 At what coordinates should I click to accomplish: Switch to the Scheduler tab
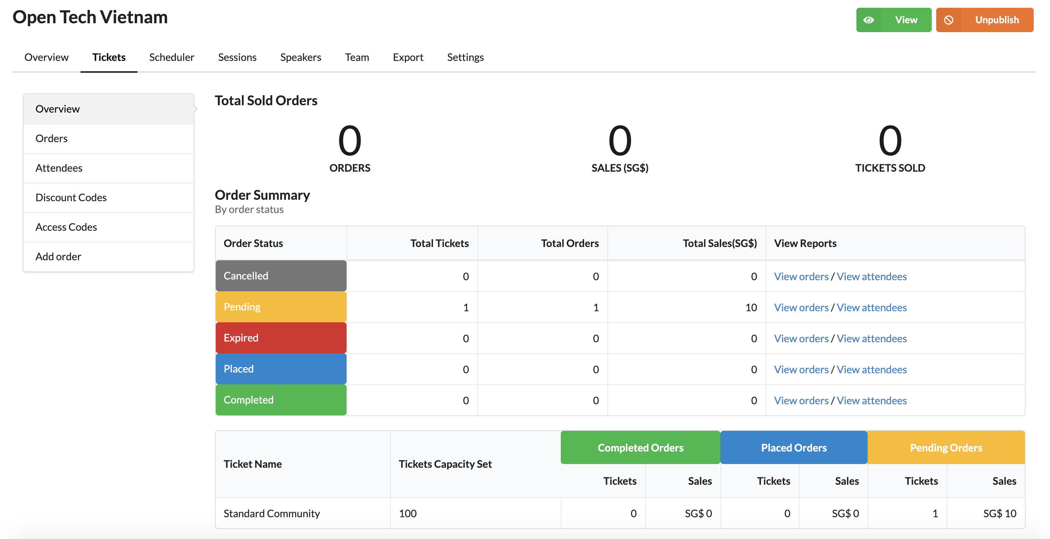[x=171, y=57]
